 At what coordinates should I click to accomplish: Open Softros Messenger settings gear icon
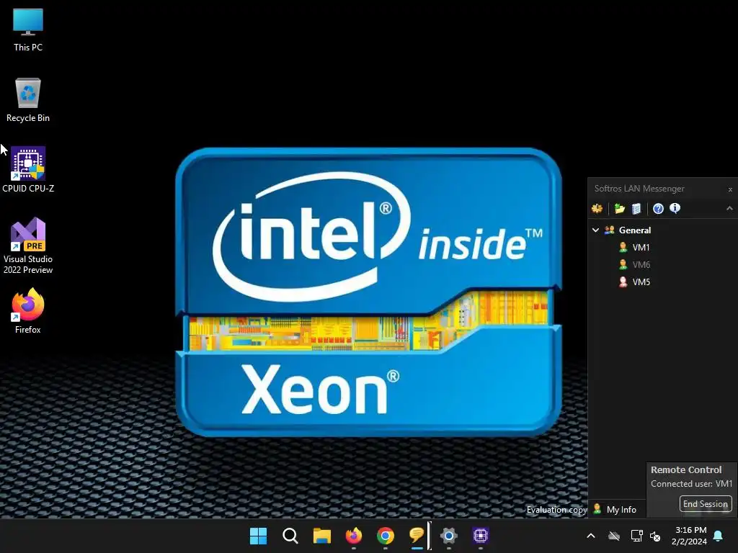point(597,208)
